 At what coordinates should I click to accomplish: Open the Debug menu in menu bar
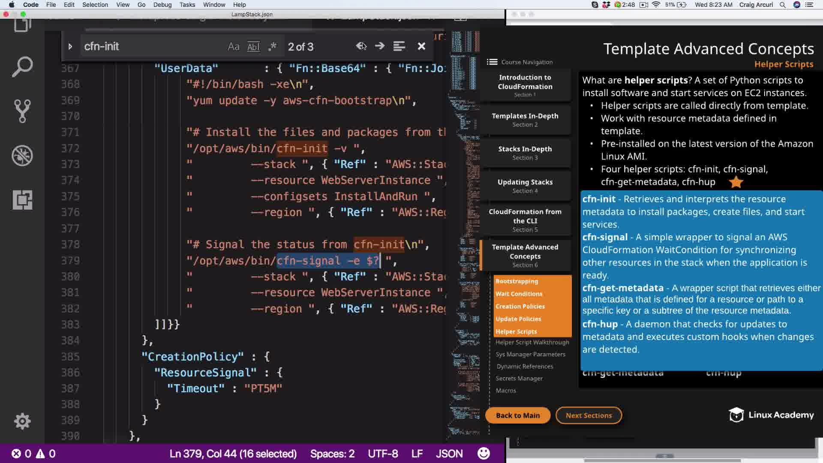162,5
